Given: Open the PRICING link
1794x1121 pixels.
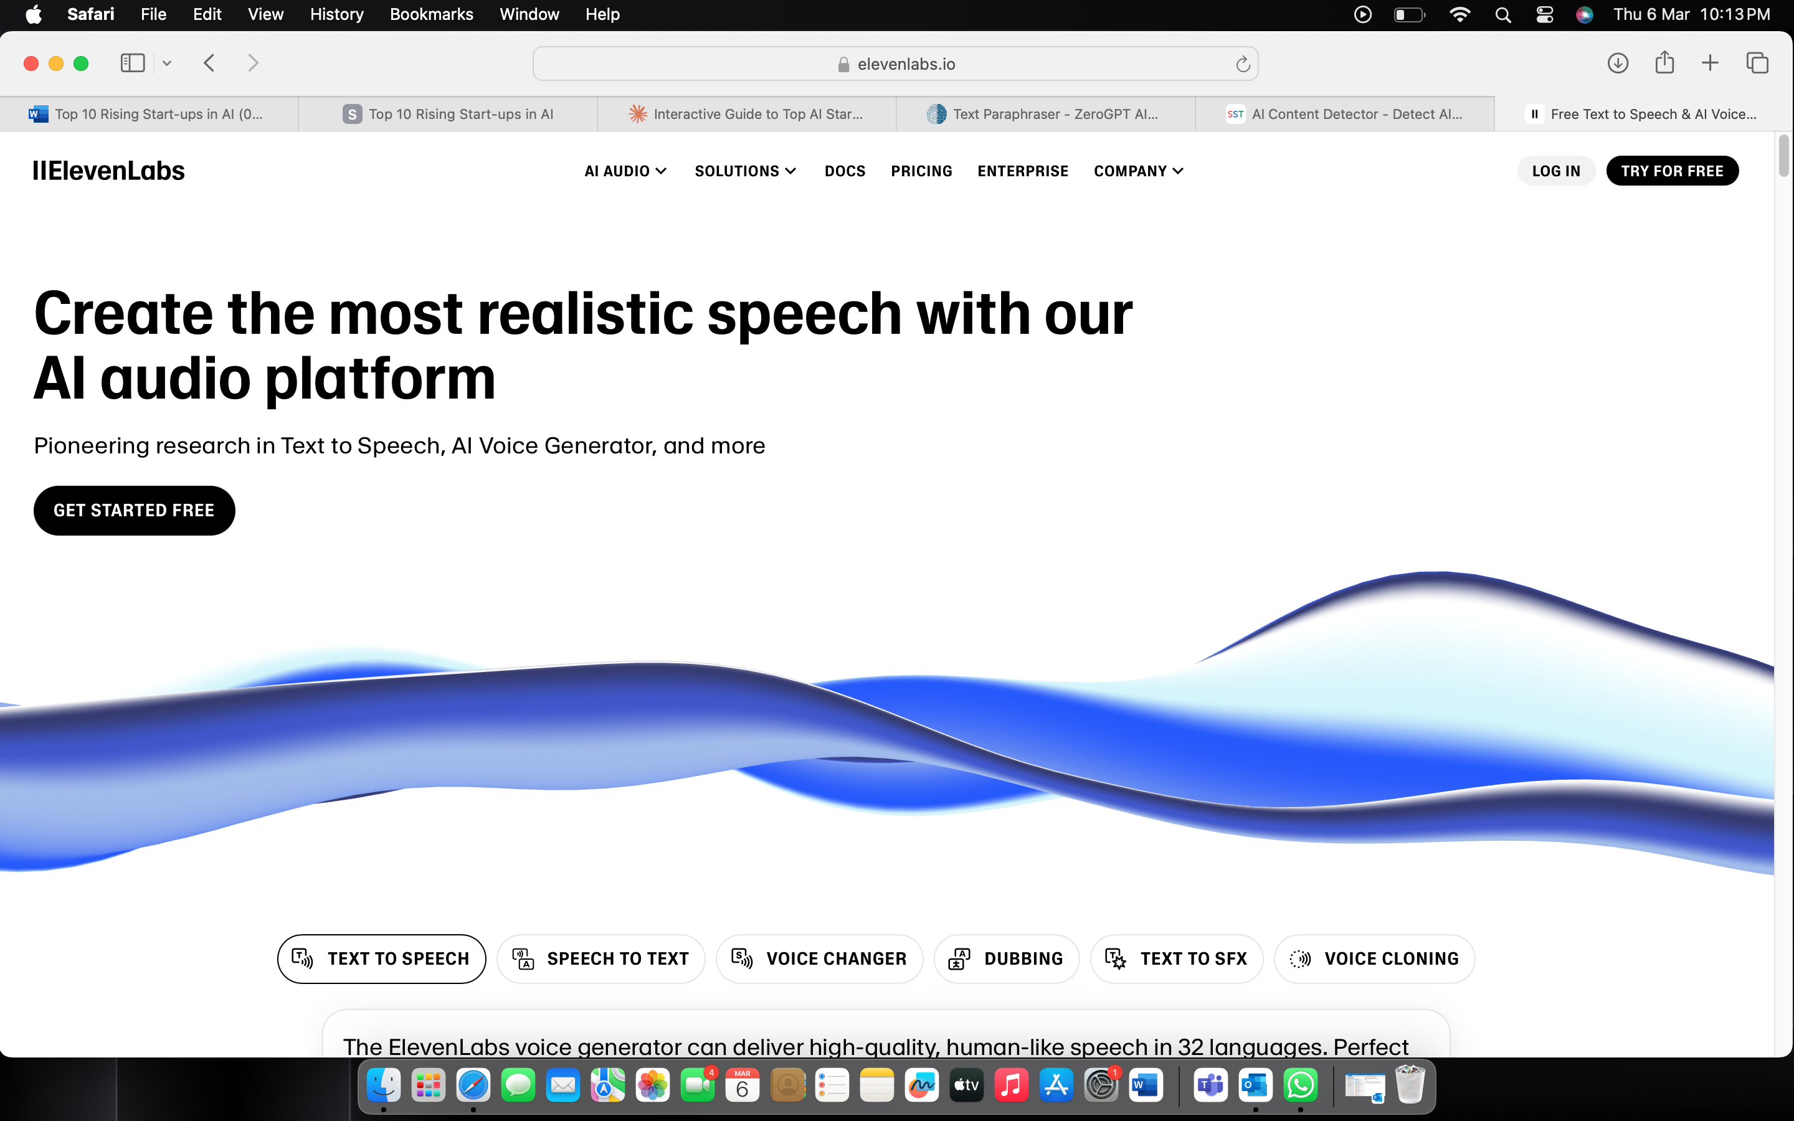Looking at the screenshot, I should click(x=921, y=171).
